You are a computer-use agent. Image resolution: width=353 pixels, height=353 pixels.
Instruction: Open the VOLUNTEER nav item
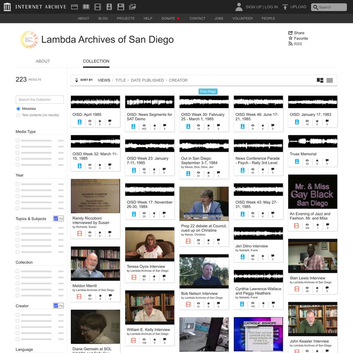click(243, 18)
